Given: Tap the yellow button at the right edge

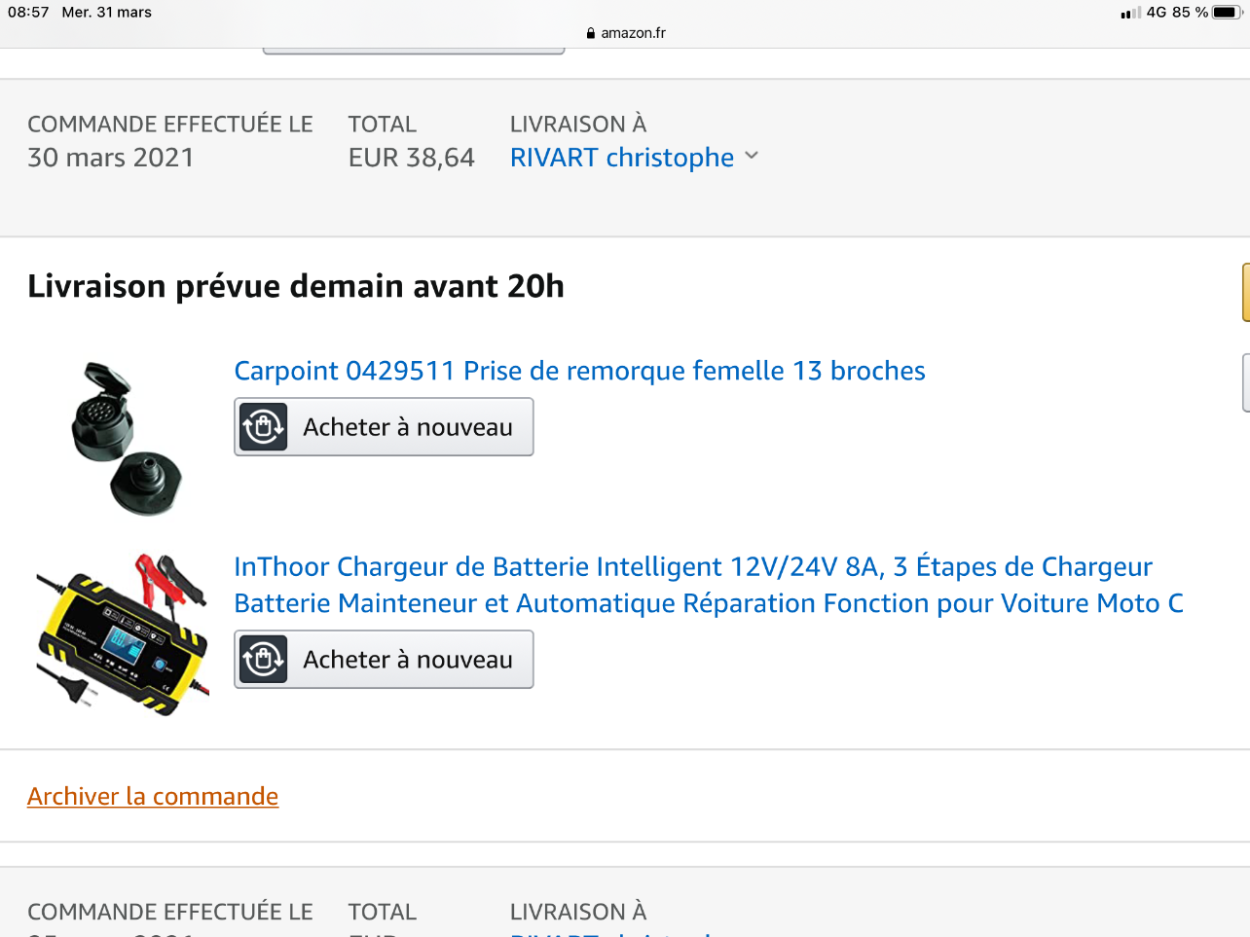Looking at the screenshot, I should coord(1245,292).
